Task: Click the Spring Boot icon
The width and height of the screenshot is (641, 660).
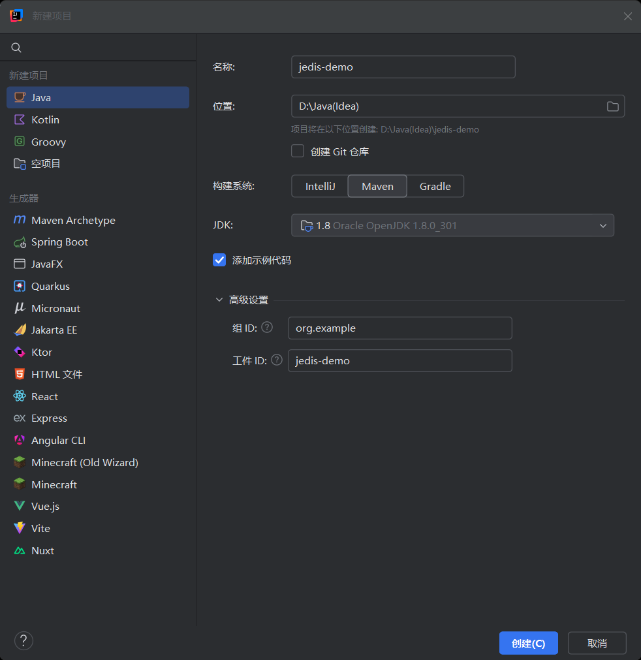Action: point(20,242)
